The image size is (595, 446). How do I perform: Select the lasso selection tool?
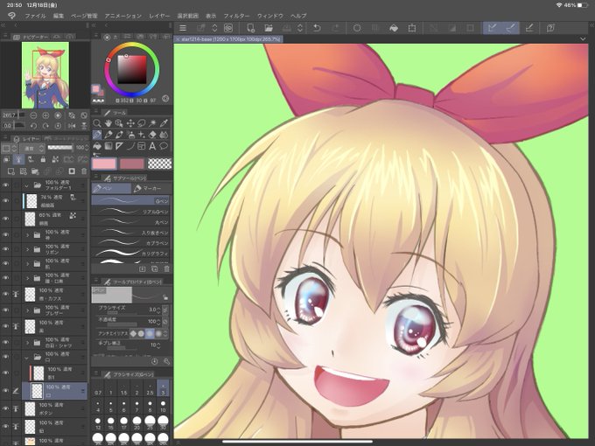coord(142,123)
